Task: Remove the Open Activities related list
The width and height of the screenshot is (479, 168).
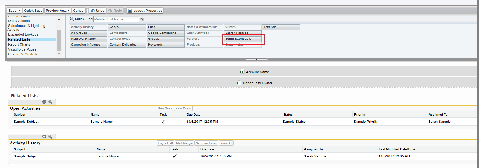Action: pos(44,102)
